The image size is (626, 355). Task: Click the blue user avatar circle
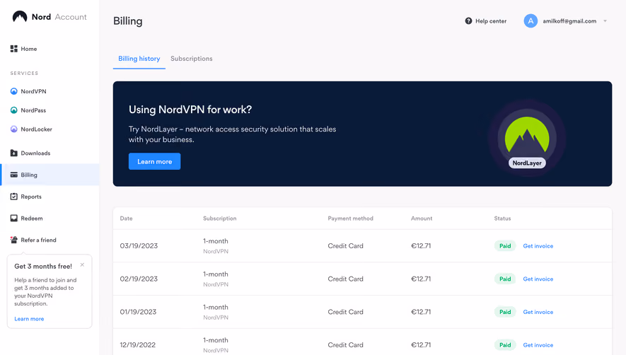click(531, 21)
